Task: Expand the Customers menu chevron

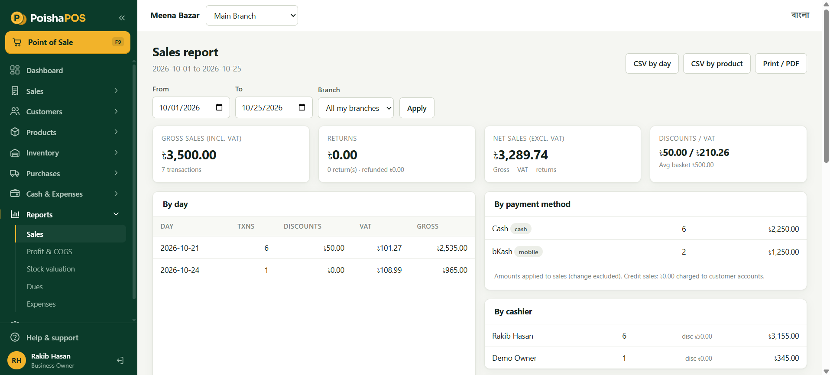Action: [x=116, y=111]
